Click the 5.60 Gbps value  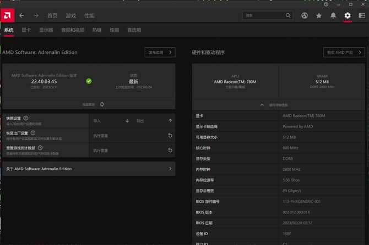tap(291, 180)
